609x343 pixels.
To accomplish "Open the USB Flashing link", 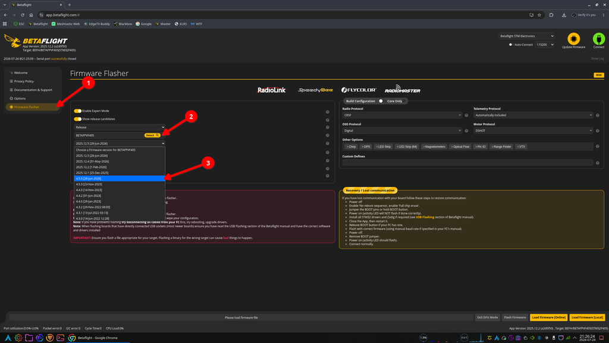I will point(425,217).
